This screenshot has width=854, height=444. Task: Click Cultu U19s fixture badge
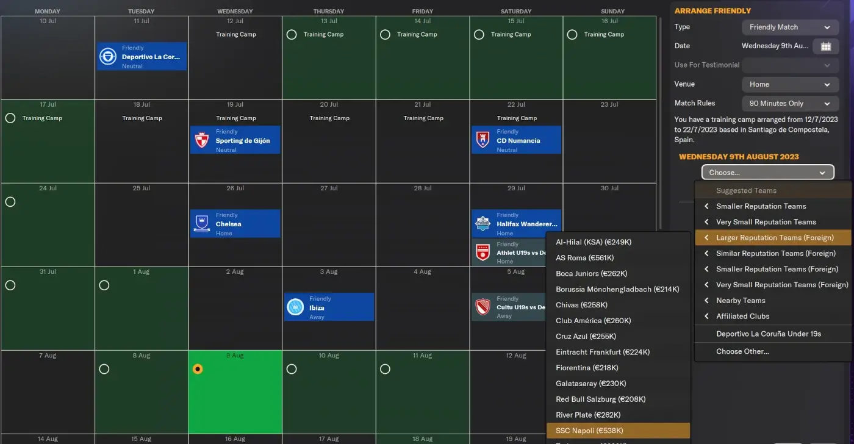pos(483,307)
